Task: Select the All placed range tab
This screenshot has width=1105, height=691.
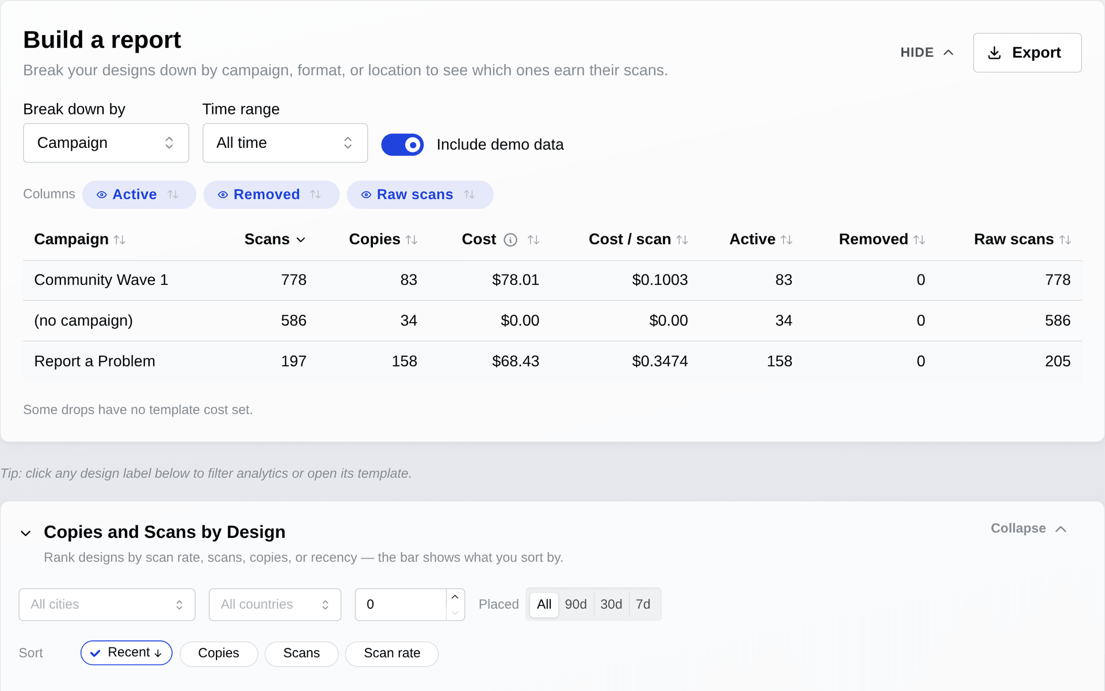Action: pyautogui.click(x=544, y=604)
